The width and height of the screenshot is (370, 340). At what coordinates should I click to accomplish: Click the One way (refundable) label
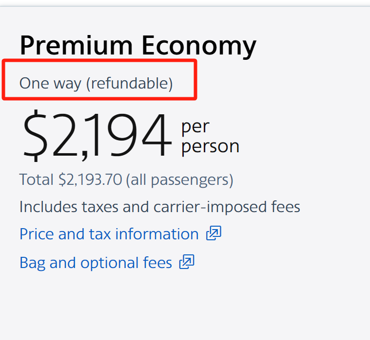pyautogui.click(x=96, y=83)
